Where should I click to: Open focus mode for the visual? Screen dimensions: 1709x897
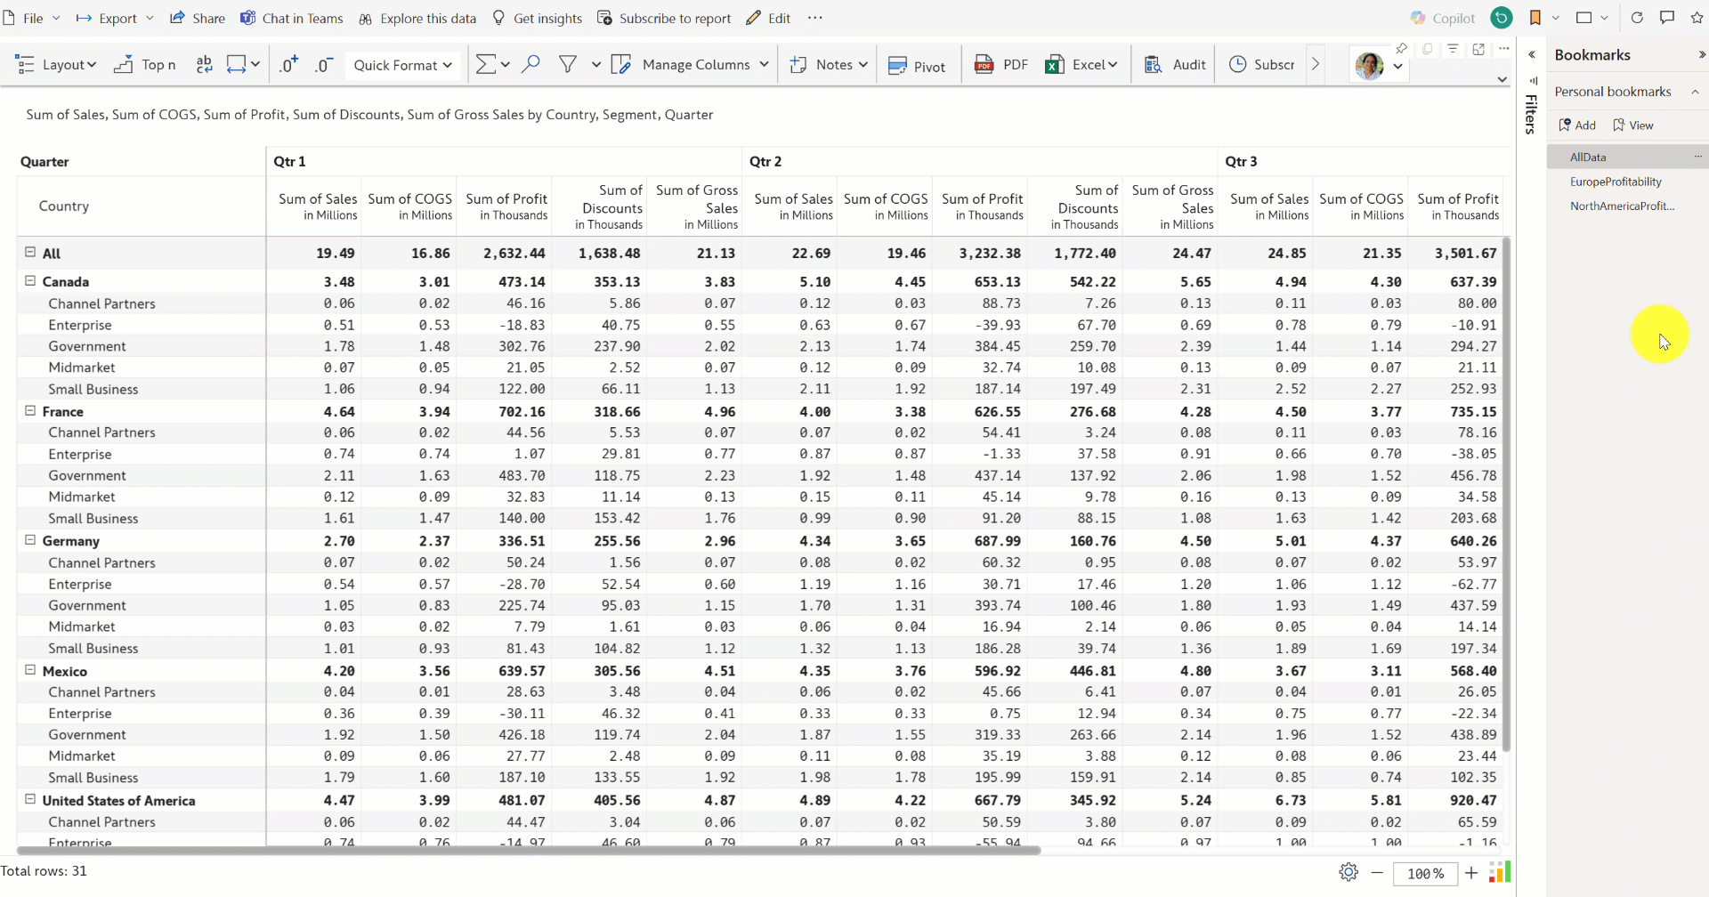(x=1478, y=49)
